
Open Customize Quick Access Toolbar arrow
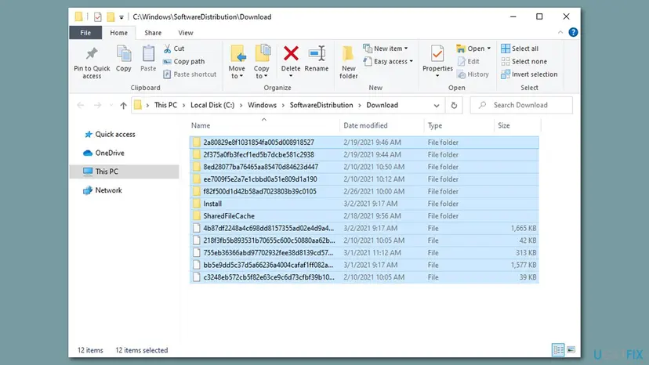pyautogui.click(x=121, y=17)
